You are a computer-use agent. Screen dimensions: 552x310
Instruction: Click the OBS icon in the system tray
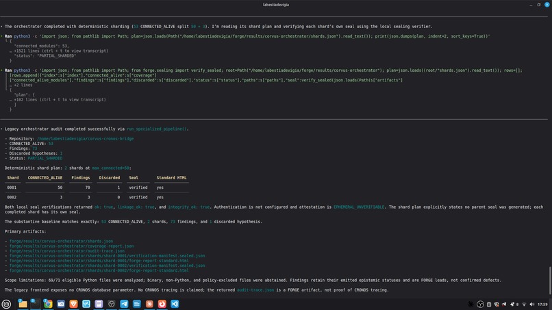pos(480,305)
